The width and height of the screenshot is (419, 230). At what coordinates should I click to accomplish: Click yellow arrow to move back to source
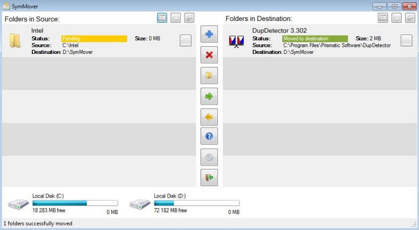coord(209,117)
